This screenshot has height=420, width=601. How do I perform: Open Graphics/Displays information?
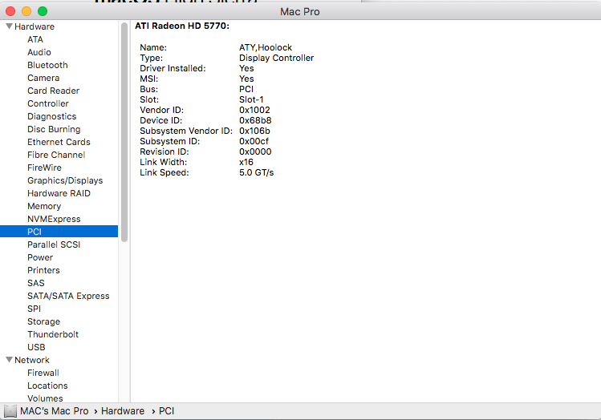tap(65, 180)
